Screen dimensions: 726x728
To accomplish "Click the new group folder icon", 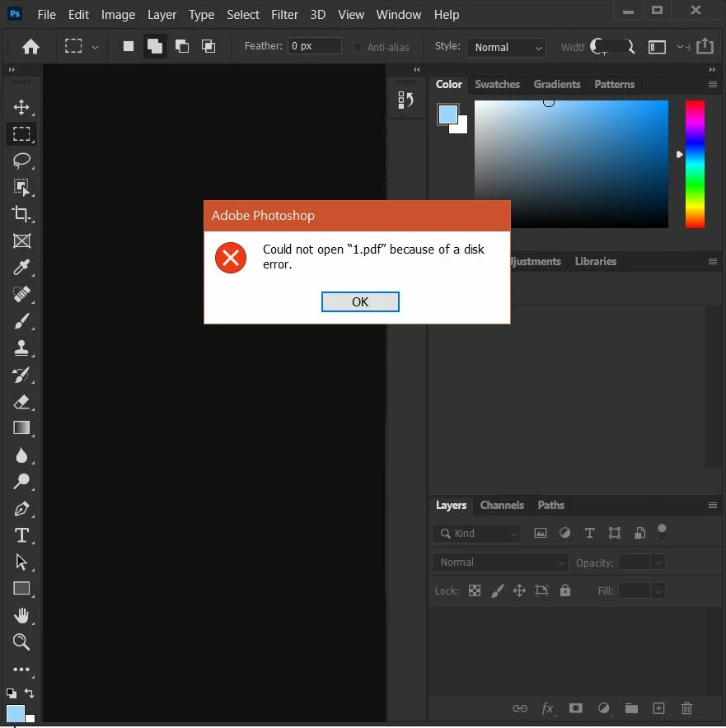I will (631, 708).
